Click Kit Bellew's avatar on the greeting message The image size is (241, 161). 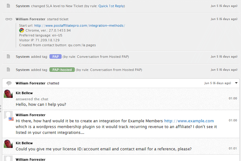[x=8, y=94]
